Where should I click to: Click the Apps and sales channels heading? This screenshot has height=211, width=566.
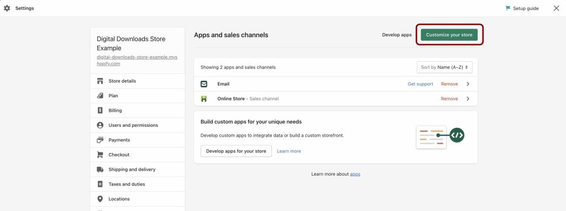coord(231,35)
